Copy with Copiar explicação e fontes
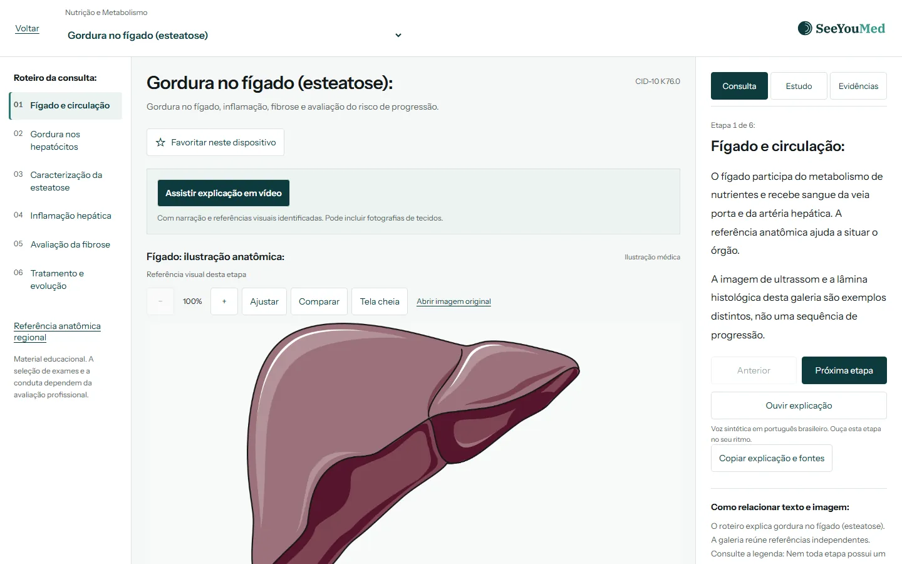This screenshot has width=902, height=564. [x=772, y=458]
